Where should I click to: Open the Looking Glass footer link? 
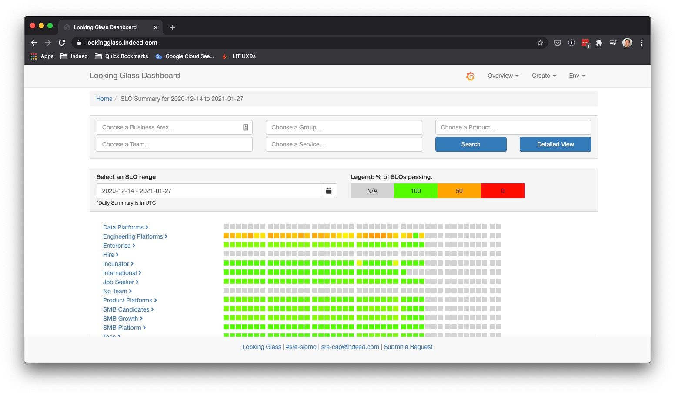click(x=262, y=347)
